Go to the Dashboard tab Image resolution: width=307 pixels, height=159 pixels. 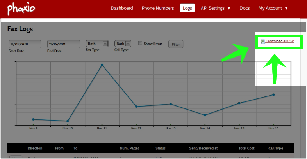click(x=122, y=8)
